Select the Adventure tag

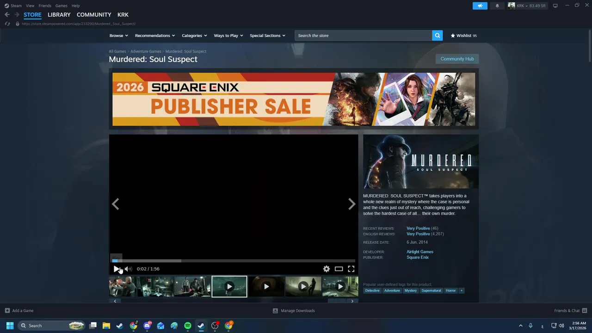(392, 290)
